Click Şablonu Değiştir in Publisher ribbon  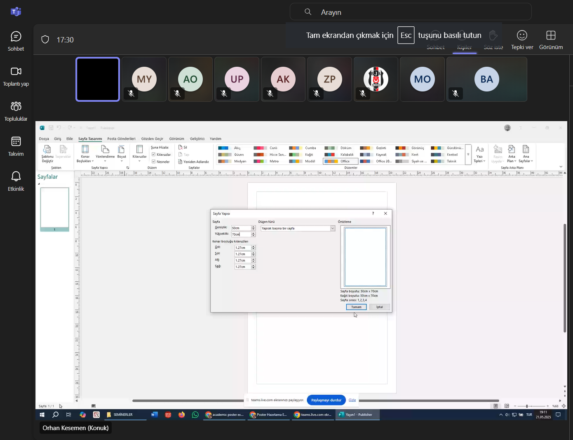tap(47, 154)
